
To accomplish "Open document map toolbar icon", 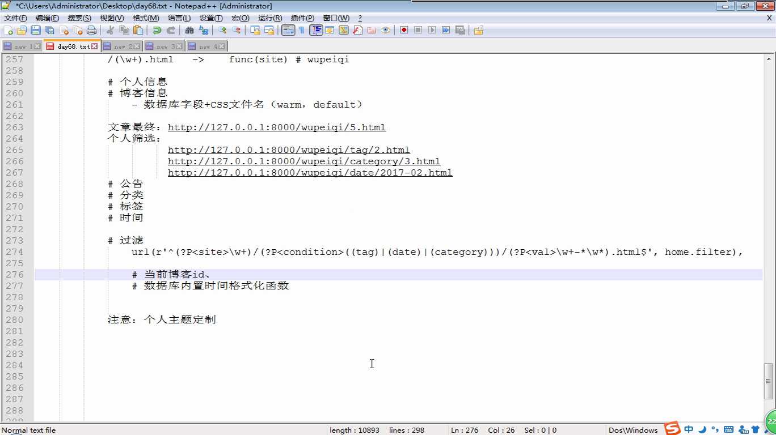I will click(344, 30).
